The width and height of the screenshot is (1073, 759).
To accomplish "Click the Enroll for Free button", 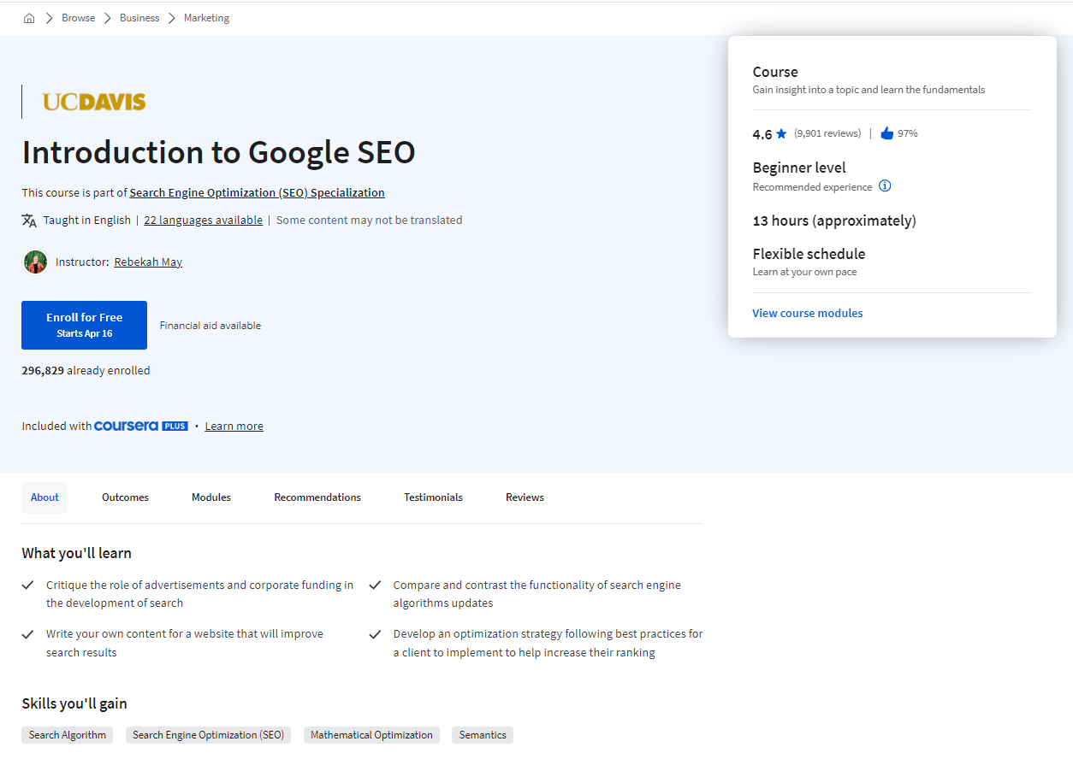I will 84,325.
